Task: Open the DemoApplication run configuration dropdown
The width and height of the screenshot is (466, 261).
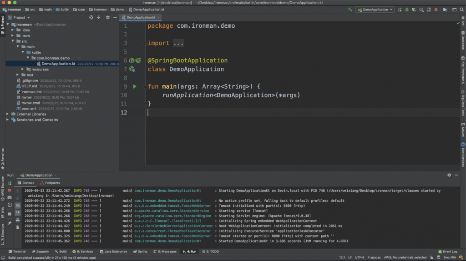Action: click(375, 10)
